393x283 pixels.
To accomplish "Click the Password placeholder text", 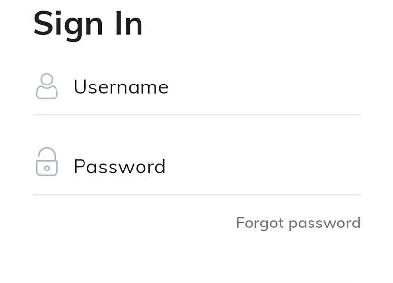I will click(x=119, y=167).
